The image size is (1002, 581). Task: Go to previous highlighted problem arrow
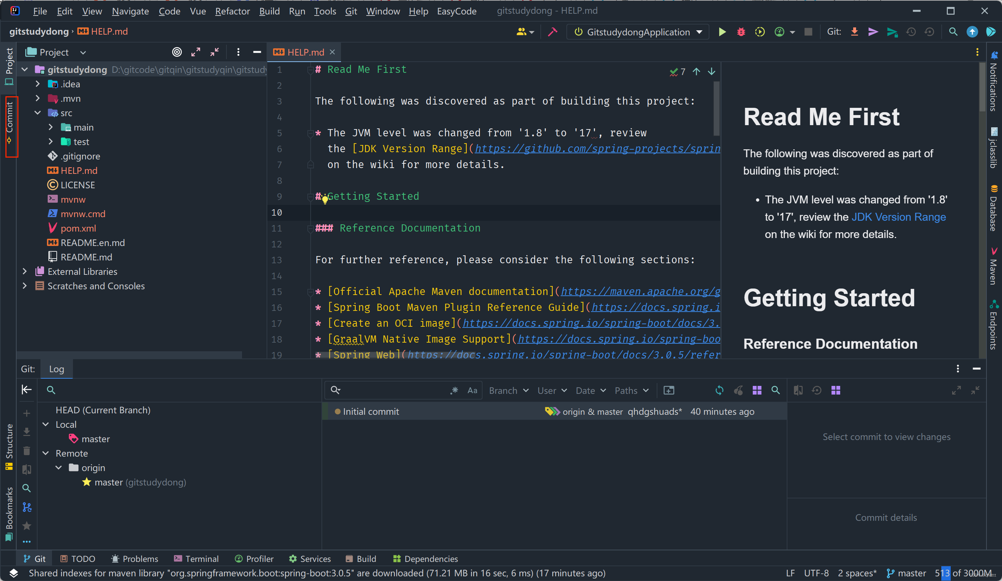click(696, 71)
